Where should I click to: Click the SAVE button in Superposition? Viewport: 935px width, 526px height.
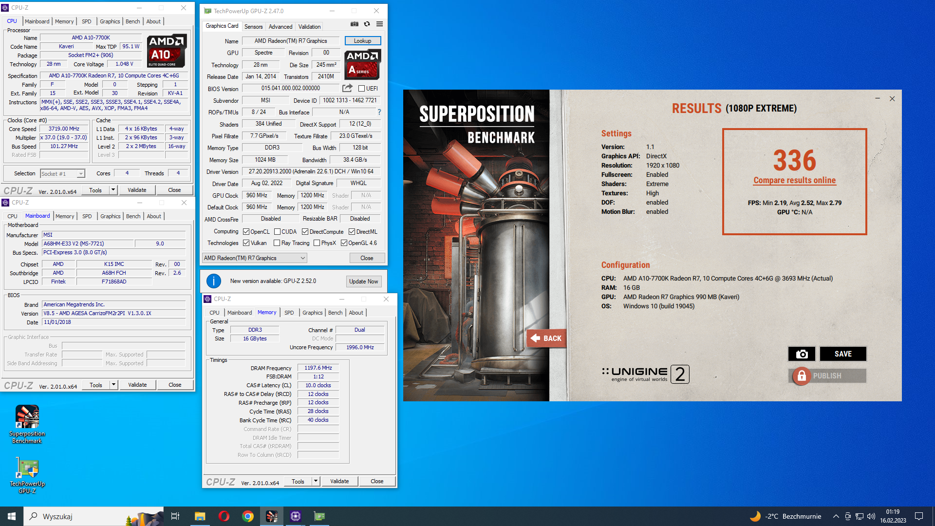coord(843,354)
